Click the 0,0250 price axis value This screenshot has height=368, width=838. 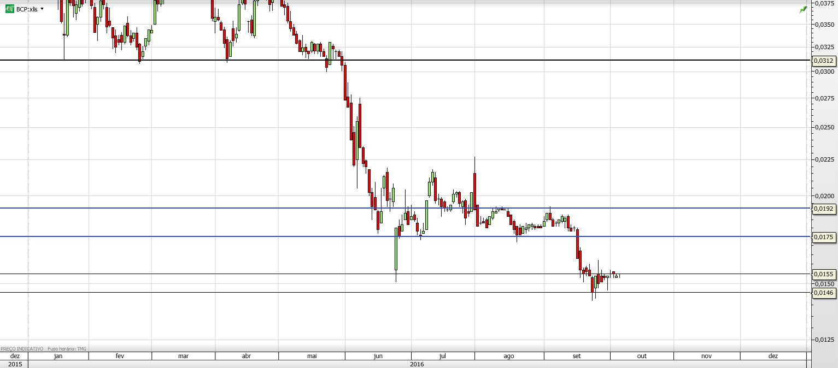coord(824,127)
